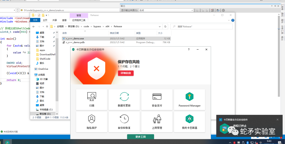Open 3D 对象 in the navigation pane

(x=42, y=79)
